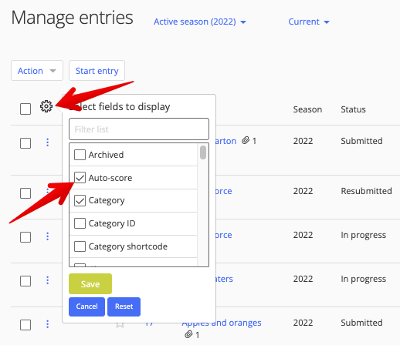This screenshot has height=345, width=400.
Task: Open the gear column settings icon
Action: click(46, 106)
